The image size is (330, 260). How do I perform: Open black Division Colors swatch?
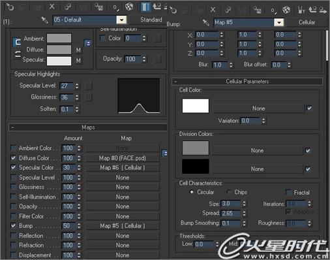pyautogui.click(x=196, y=167)
